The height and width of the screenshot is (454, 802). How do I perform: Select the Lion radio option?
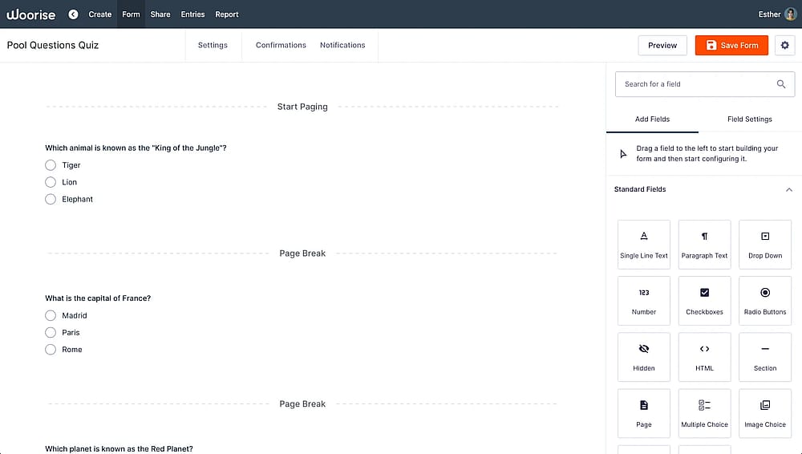[x=50, y=182]
